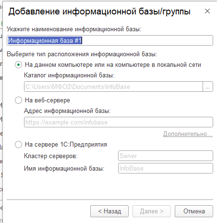Open the 'Дополнительно...' link
Viewport: 217px width, 223px height.
point(188,134)
